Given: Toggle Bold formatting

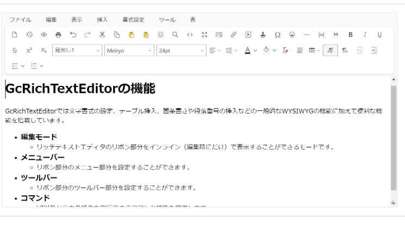Looking at the screenshot, I should 351,35.
